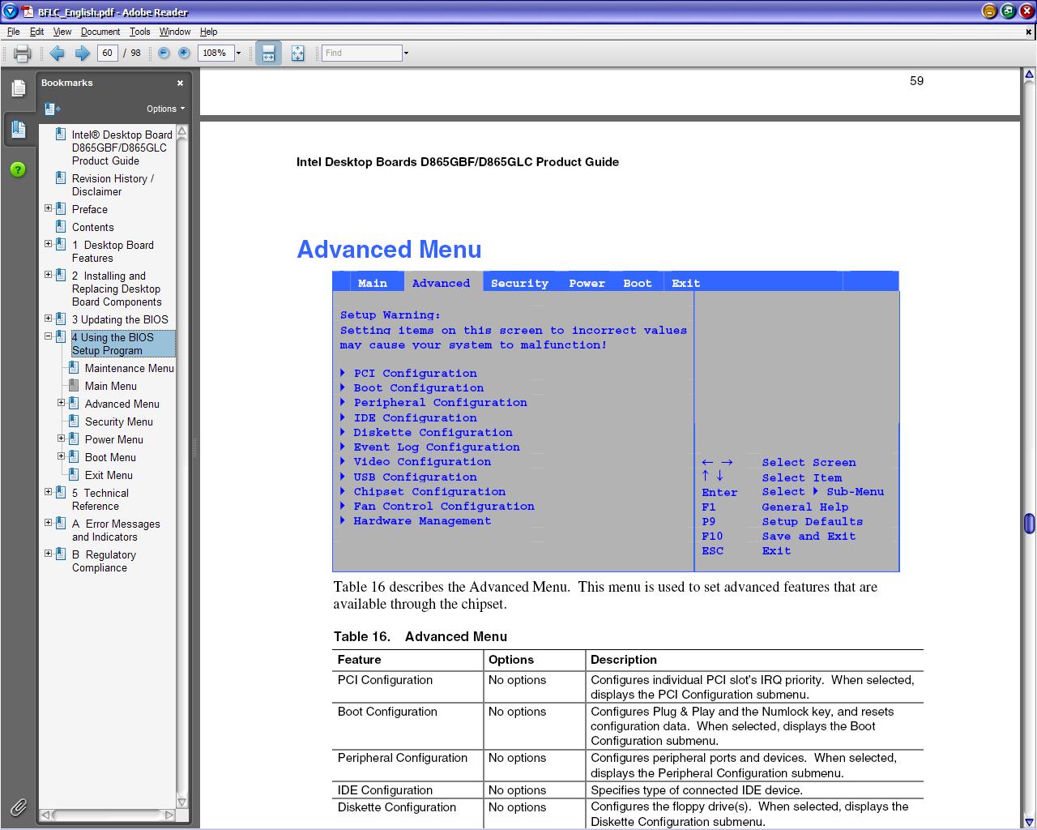Expand Advanced Menu bookmark
Screen dimensions: 1037x830
tap(61, 403)
